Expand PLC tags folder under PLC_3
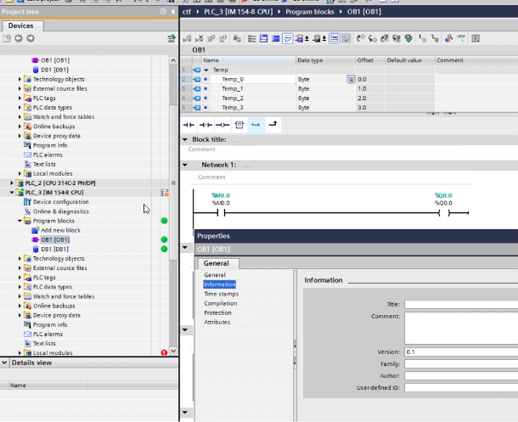The height and width of the screenshot is (422, 518). point(20,278)
